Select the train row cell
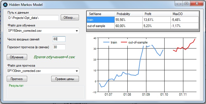 pos(101,20)
